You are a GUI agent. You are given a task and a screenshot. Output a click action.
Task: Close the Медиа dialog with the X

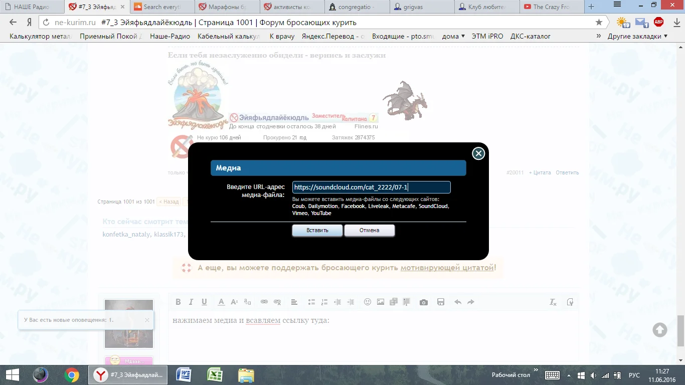tap(478, 153)
